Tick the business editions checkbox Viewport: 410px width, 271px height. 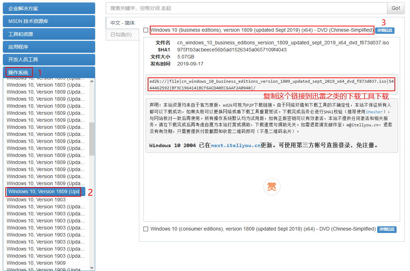(x=146, y=30)
